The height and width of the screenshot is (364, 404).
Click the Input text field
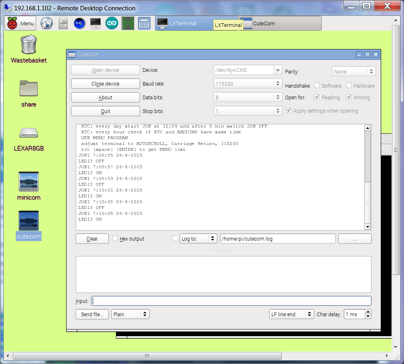[x=231, y=301]
